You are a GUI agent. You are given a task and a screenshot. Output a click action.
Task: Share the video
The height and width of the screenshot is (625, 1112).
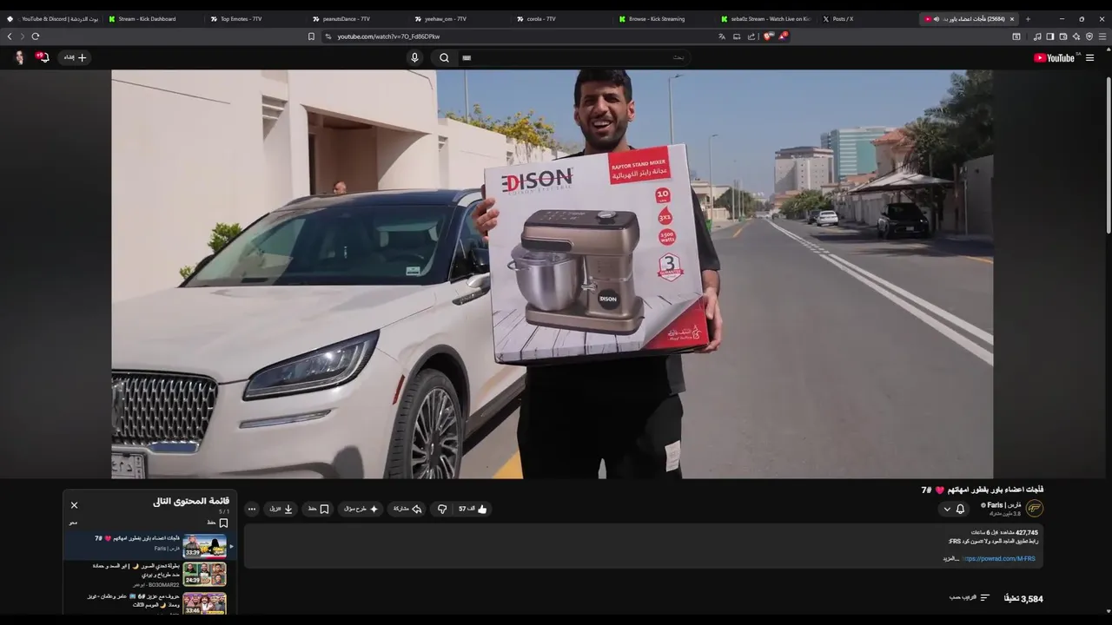(x=407, y=509)
